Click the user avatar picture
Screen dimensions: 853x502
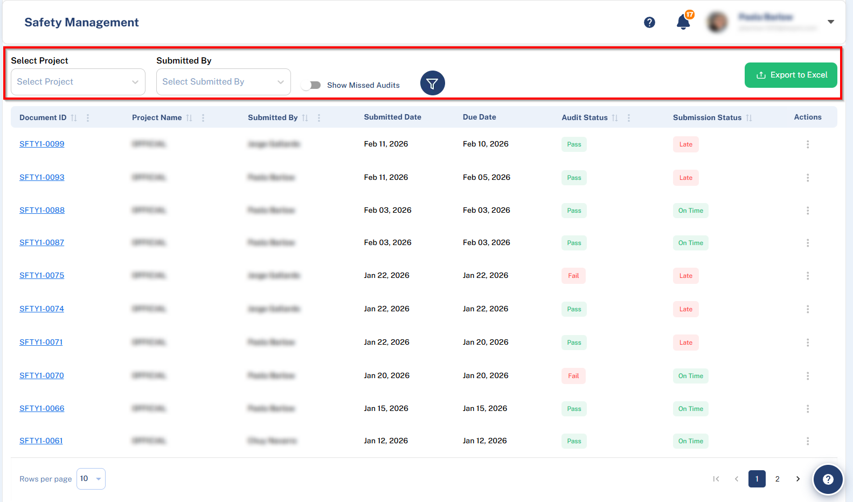point(717,22)
